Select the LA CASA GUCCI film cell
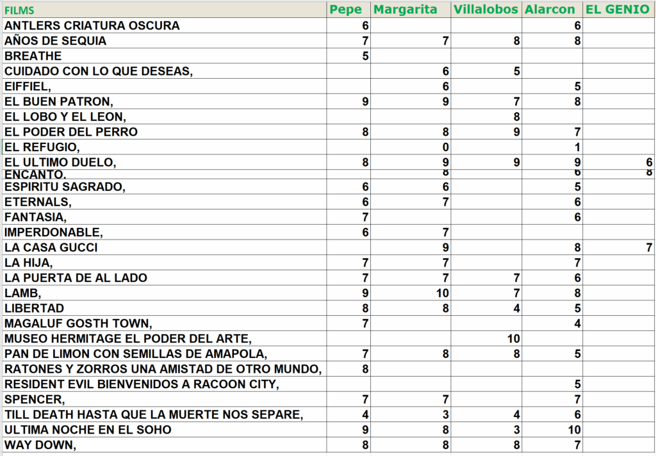The image size is (656, 456). 51,247
